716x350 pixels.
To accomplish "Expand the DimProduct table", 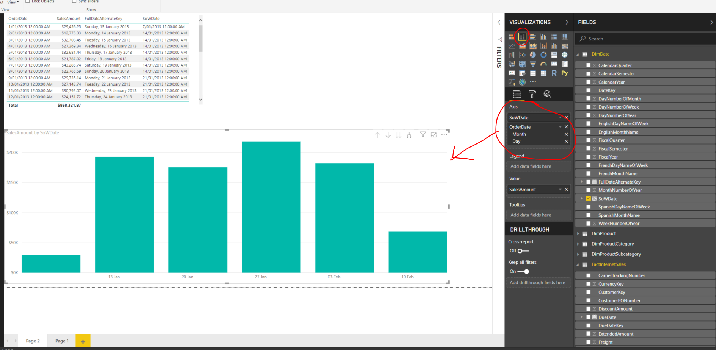I will tap(578, 234).
